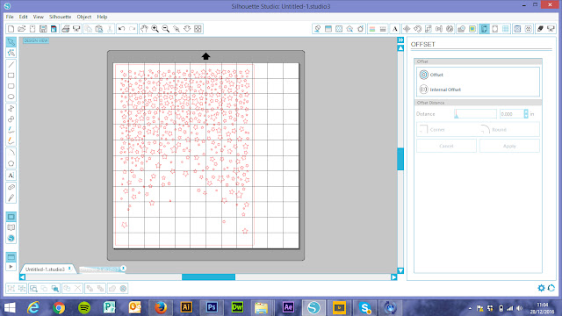Select the Draw Ellipse tool

click(x=11, y=97)
